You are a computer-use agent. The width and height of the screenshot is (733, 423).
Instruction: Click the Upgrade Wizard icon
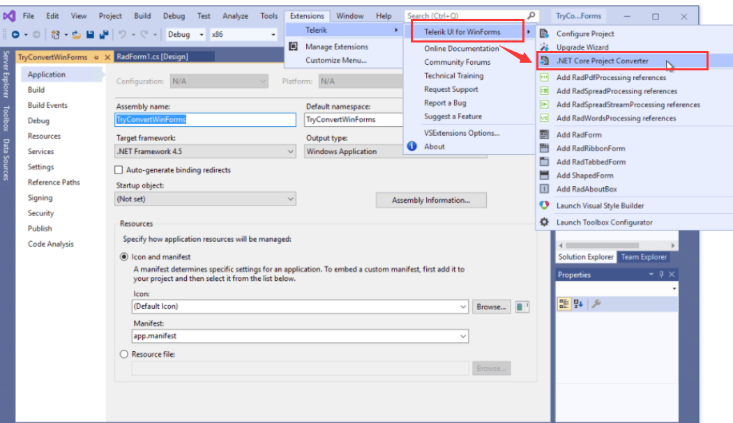coord(544,47)
